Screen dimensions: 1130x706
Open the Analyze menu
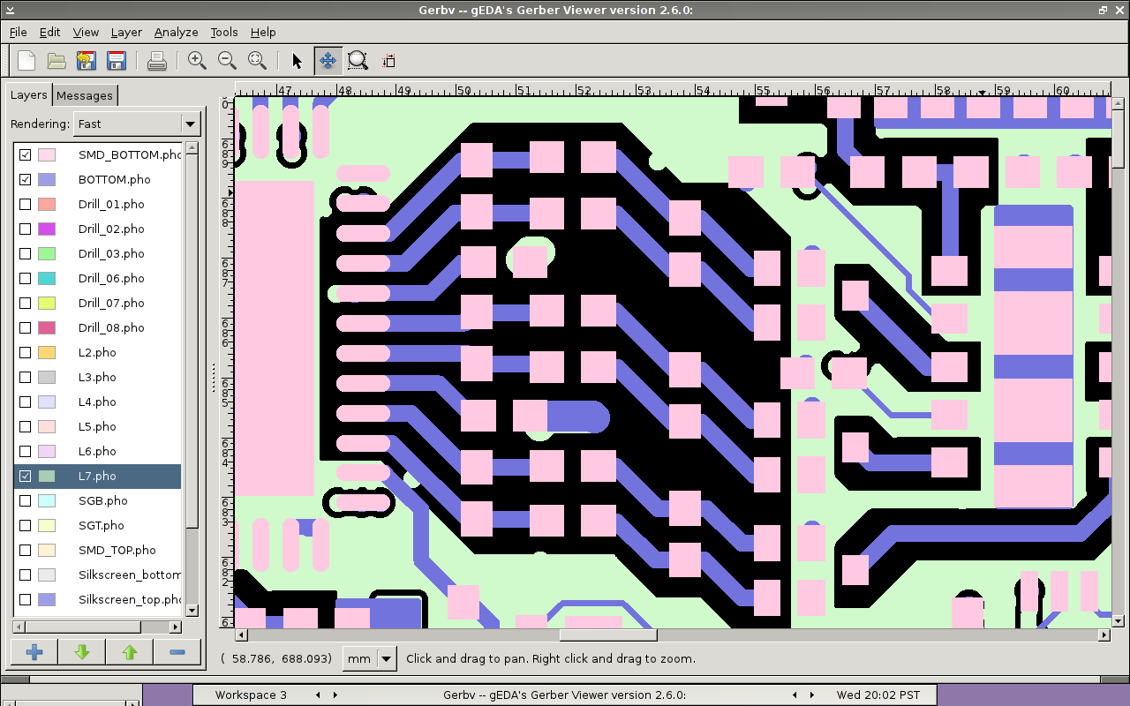176,32
